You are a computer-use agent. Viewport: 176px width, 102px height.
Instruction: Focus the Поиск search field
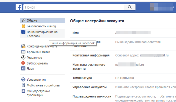(74, 7)
